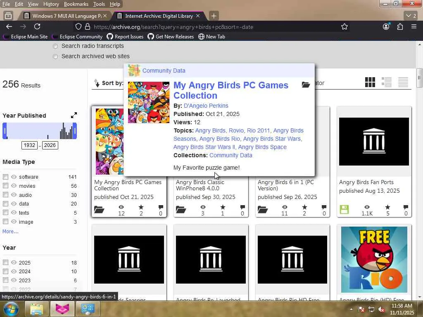The width and height of the screenshot is (423, 317).
Task: Open Firefox account icon
Action: (386, 26)
